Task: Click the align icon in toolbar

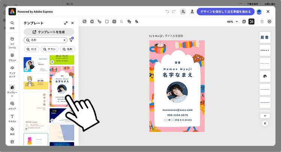Action: point(122,21)
